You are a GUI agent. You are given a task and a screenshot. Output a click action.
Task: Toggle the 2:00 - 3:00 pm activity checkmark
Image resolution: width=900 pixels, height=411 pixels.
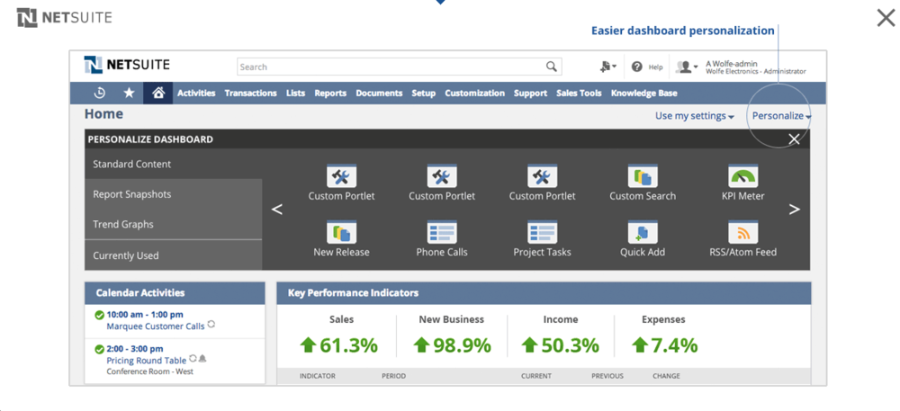(99, 349)
